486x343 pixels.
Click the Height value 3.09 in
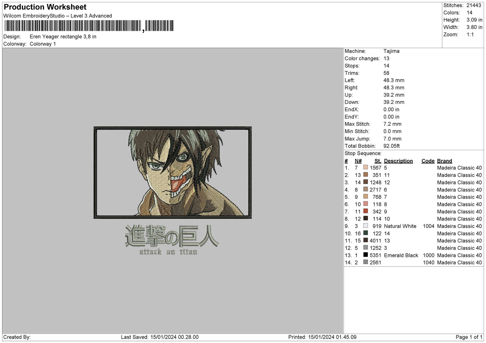pos(474,20)
